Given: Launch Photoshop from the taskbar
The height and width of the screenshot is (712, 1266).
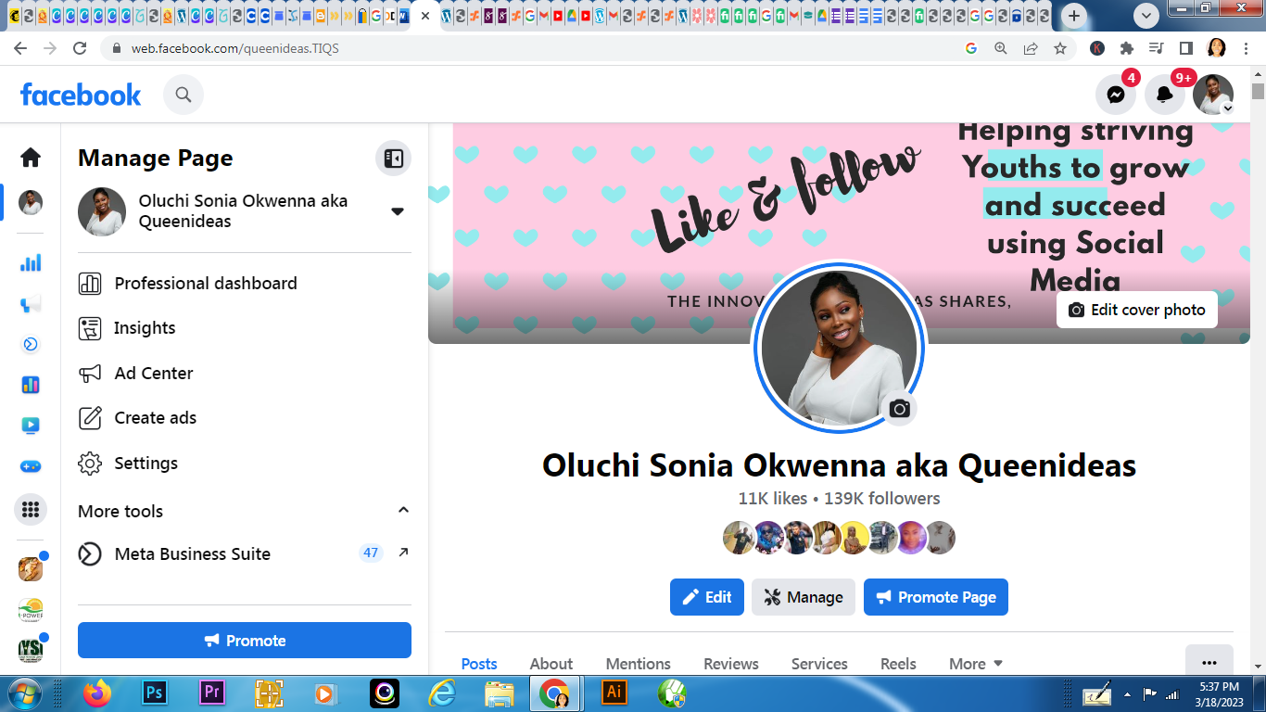Looking at the screenshot, I should (154, 693).
